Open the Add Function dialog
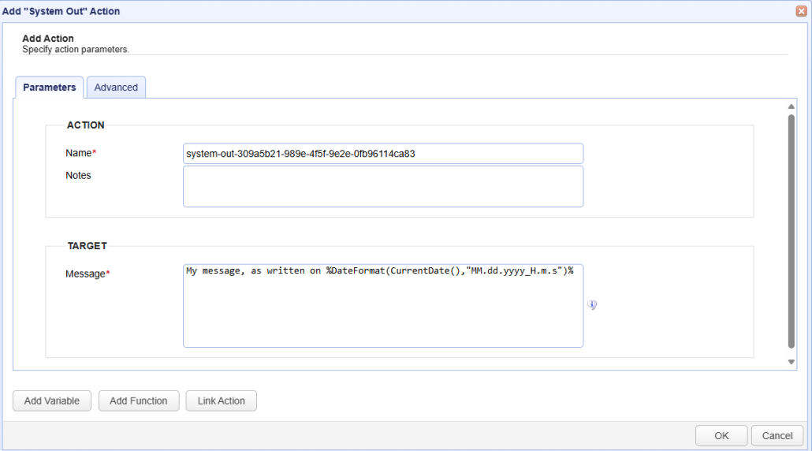Image resolution: width=812 pixels, height=451 pixels. [x=139, y=401]
